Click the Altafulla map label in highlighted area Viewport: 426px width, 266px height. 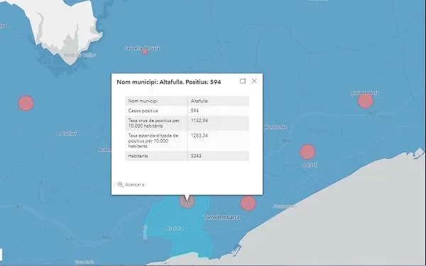[174, 229]
